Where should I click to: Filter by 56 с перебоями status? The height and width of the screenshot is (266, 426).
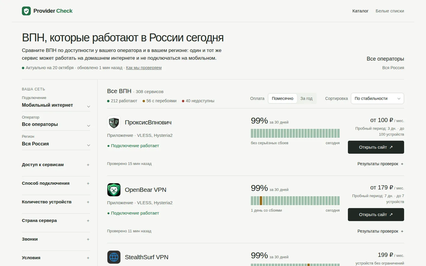[159, 101]
